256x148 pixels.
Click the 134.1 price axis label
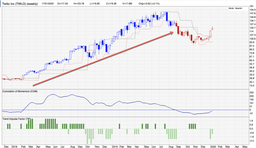[252, 21]
